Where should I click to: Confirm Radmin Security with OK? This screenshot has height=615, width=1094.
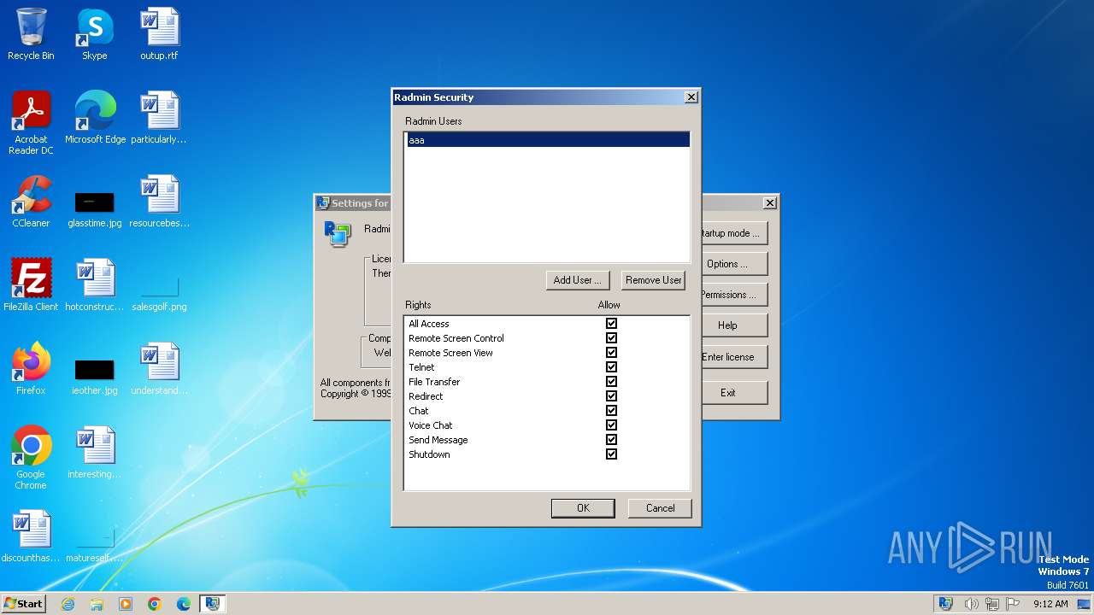(x=583, y=508)
